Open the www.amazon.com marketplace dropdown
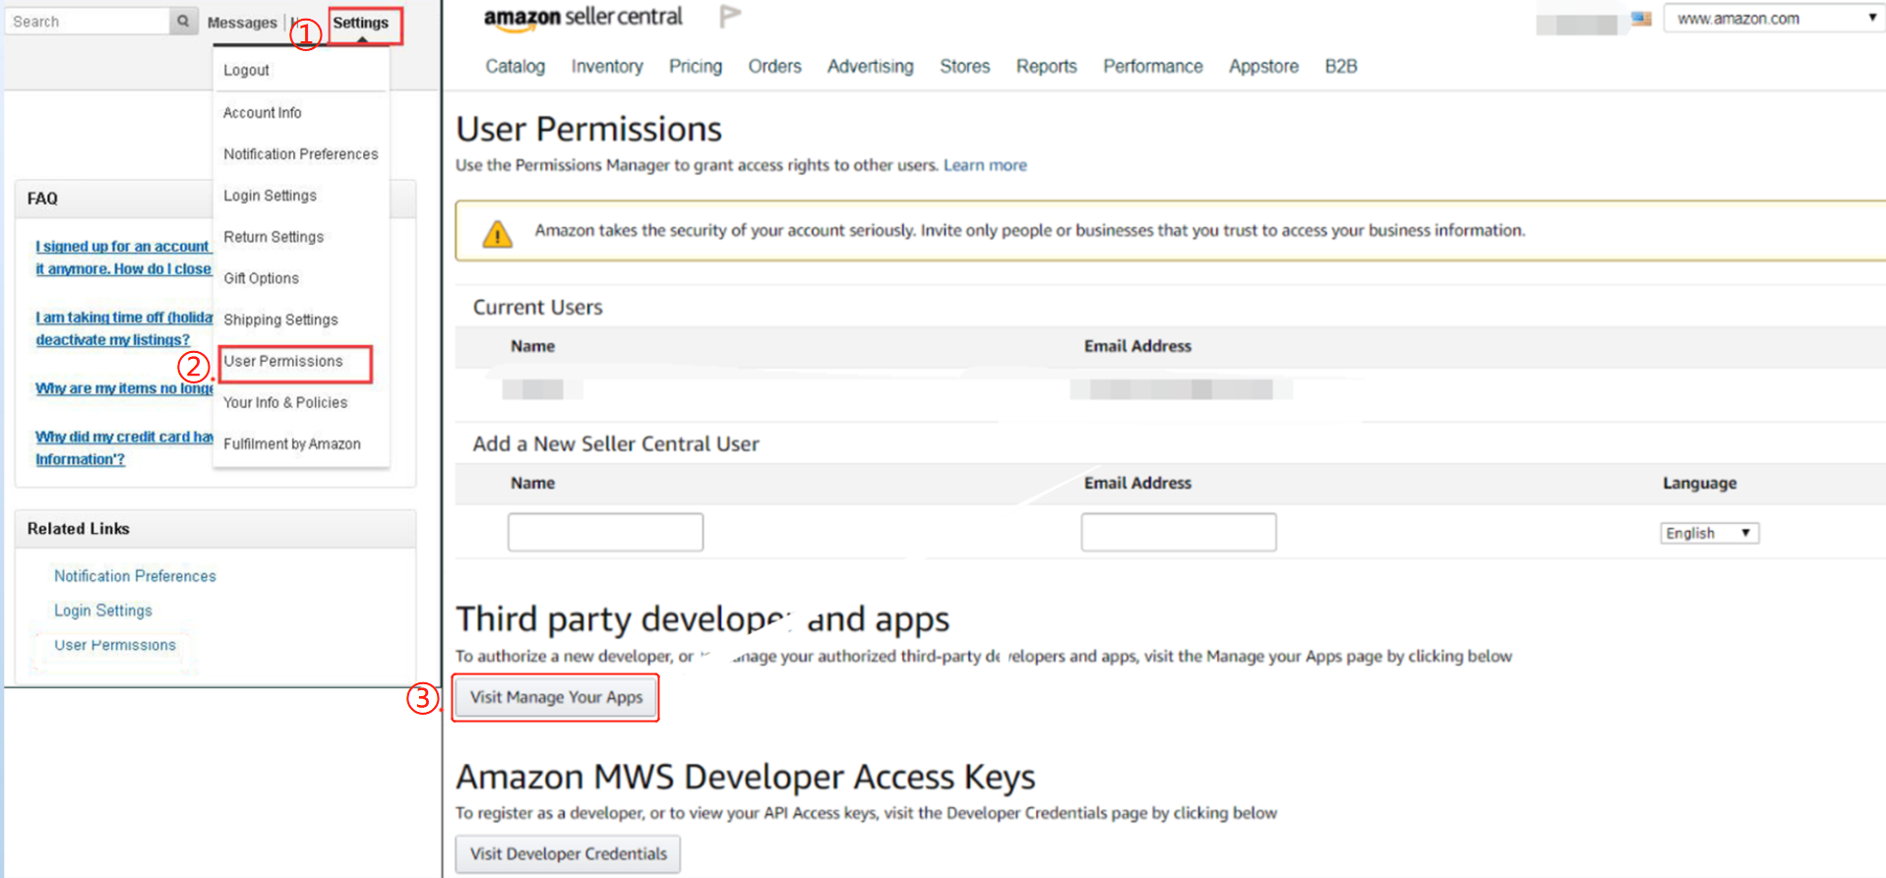 (x=1774, y=19)
